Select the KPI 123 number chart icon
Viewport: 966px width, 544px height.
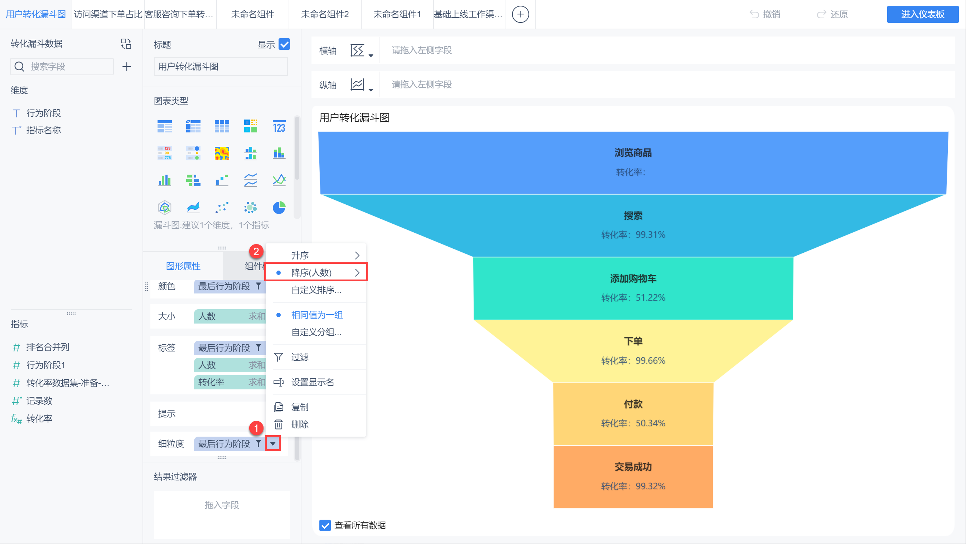279,127
